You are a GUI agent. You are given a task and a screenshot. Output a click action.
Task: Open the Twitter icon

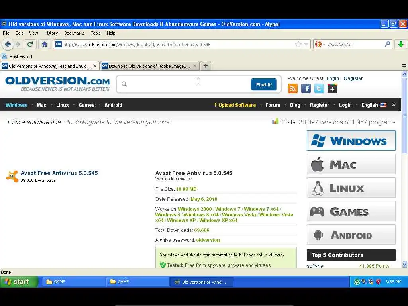[319, 88]
